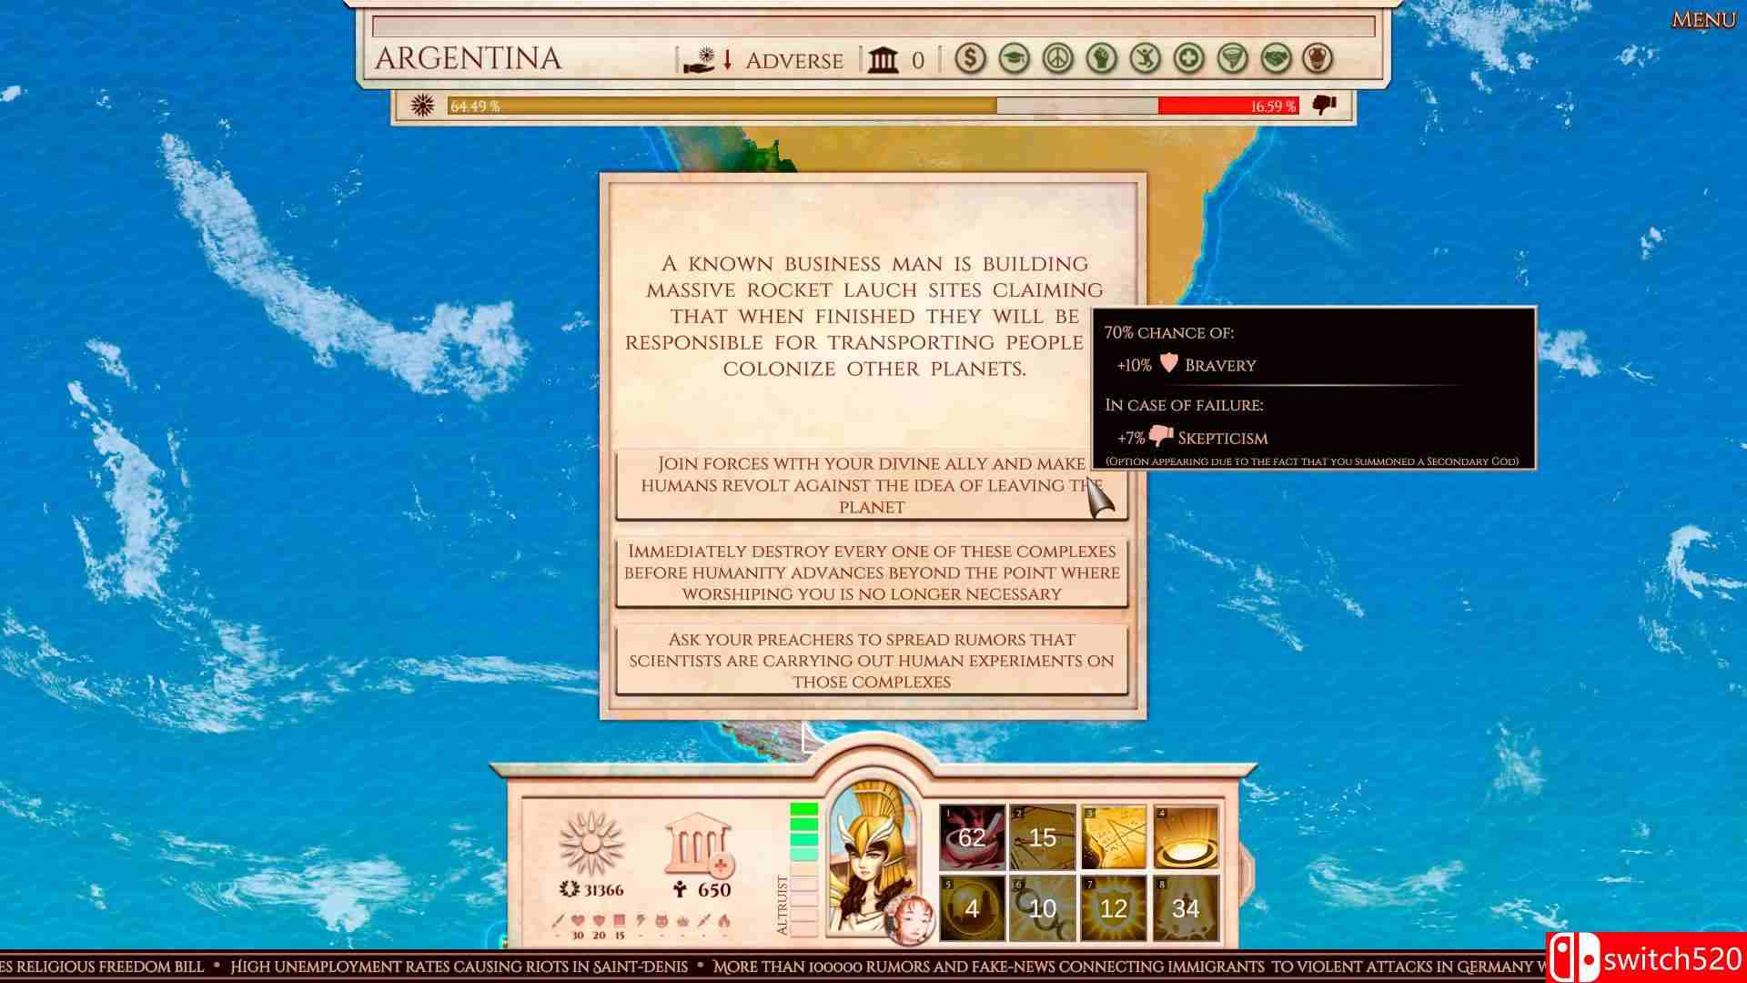Viewport: 1747px width, 983px height.
Task: Click the amphora vase icon
Action: [1317, 59]
